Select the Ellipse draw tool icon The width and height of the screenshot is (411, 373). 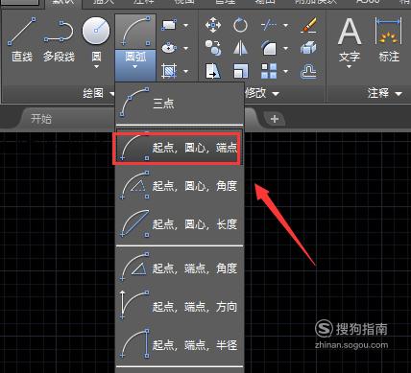pos(169,48)
